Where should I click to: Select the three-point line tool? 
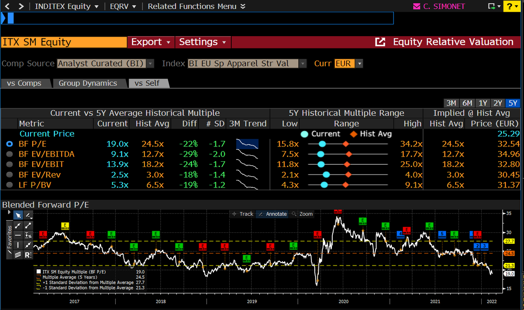click(28, 245)
